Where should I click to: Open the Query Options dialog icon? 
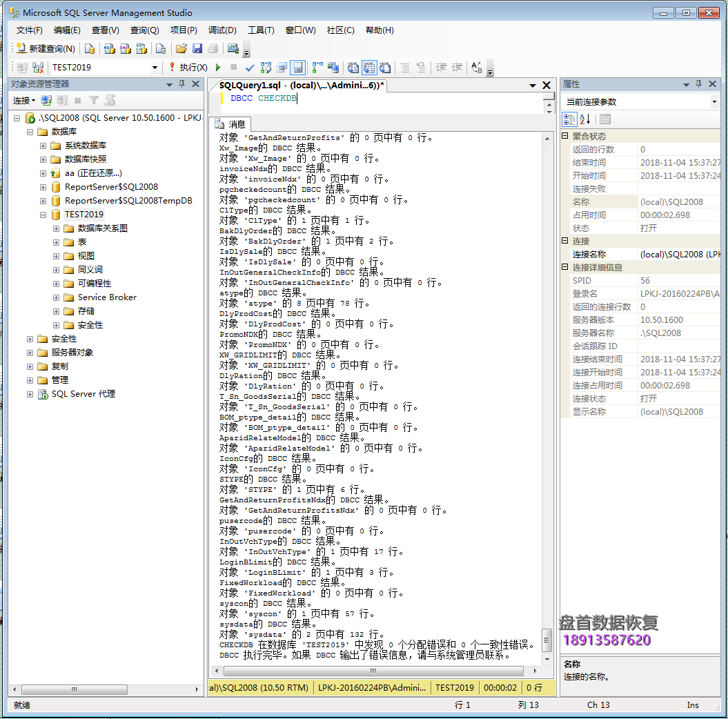(282, 68)
